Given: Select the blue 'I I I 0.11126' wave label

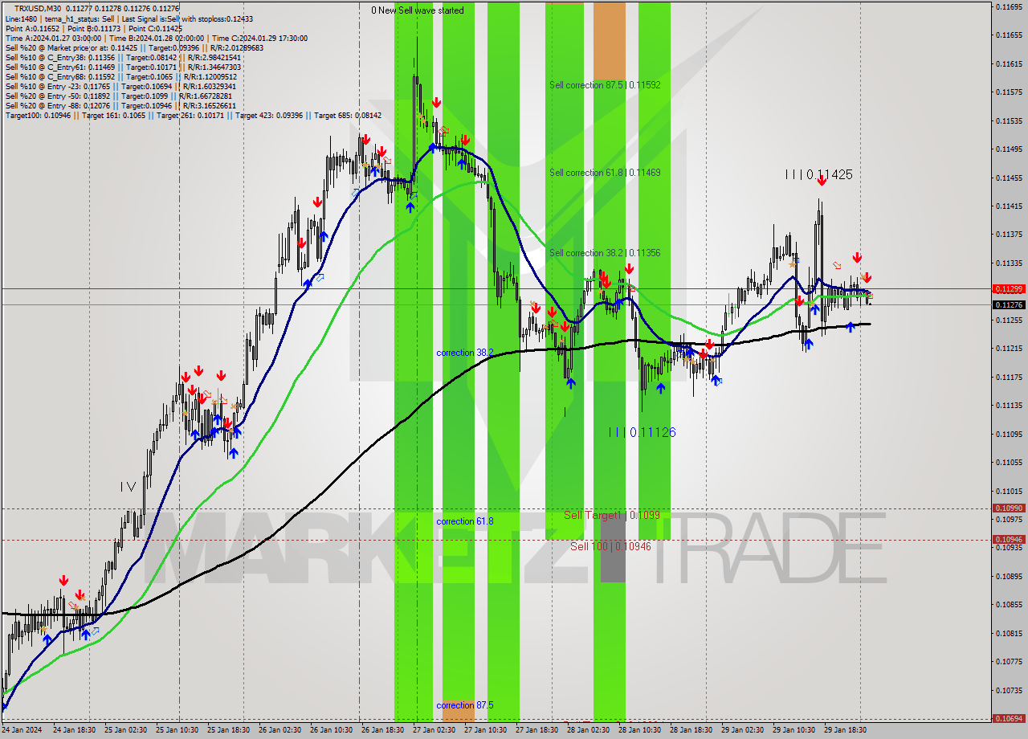Looking at the screenshot, I should (642, 432).
